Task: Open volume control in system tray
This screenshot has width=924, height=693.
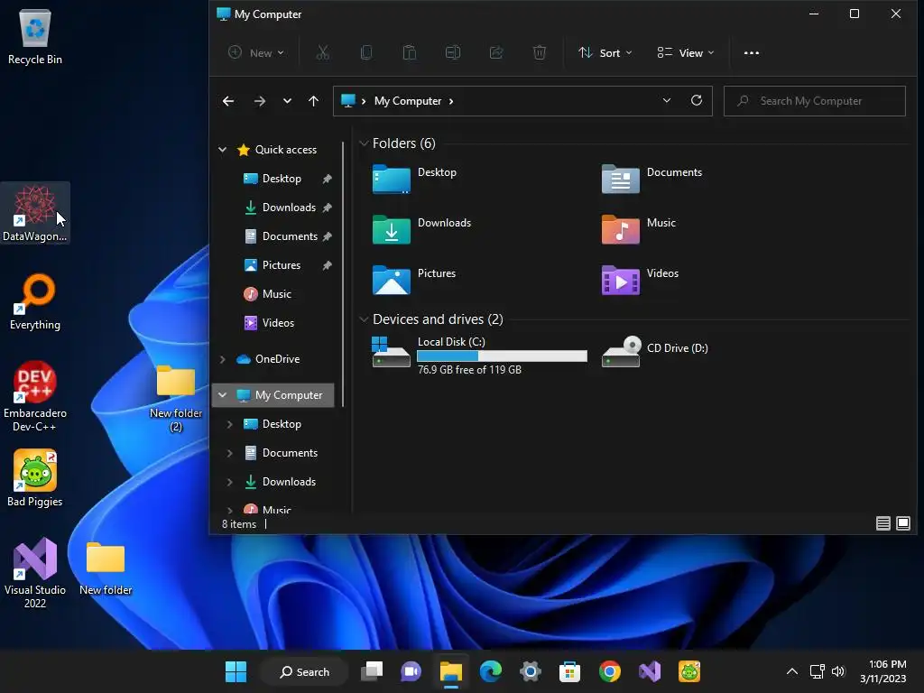Action: click(838, 671)
